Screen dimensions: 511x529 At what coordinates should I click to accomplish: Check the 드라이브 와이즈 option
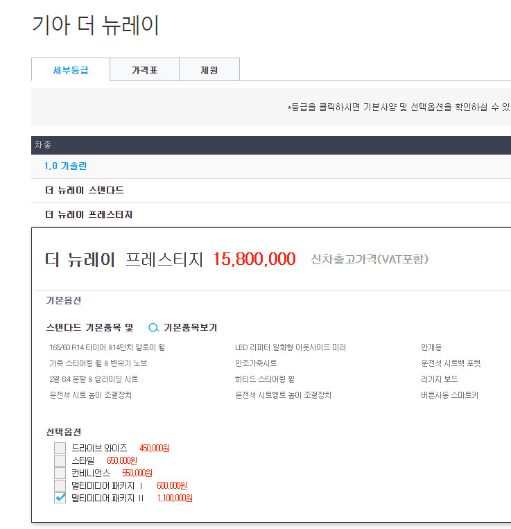[60, 448]
